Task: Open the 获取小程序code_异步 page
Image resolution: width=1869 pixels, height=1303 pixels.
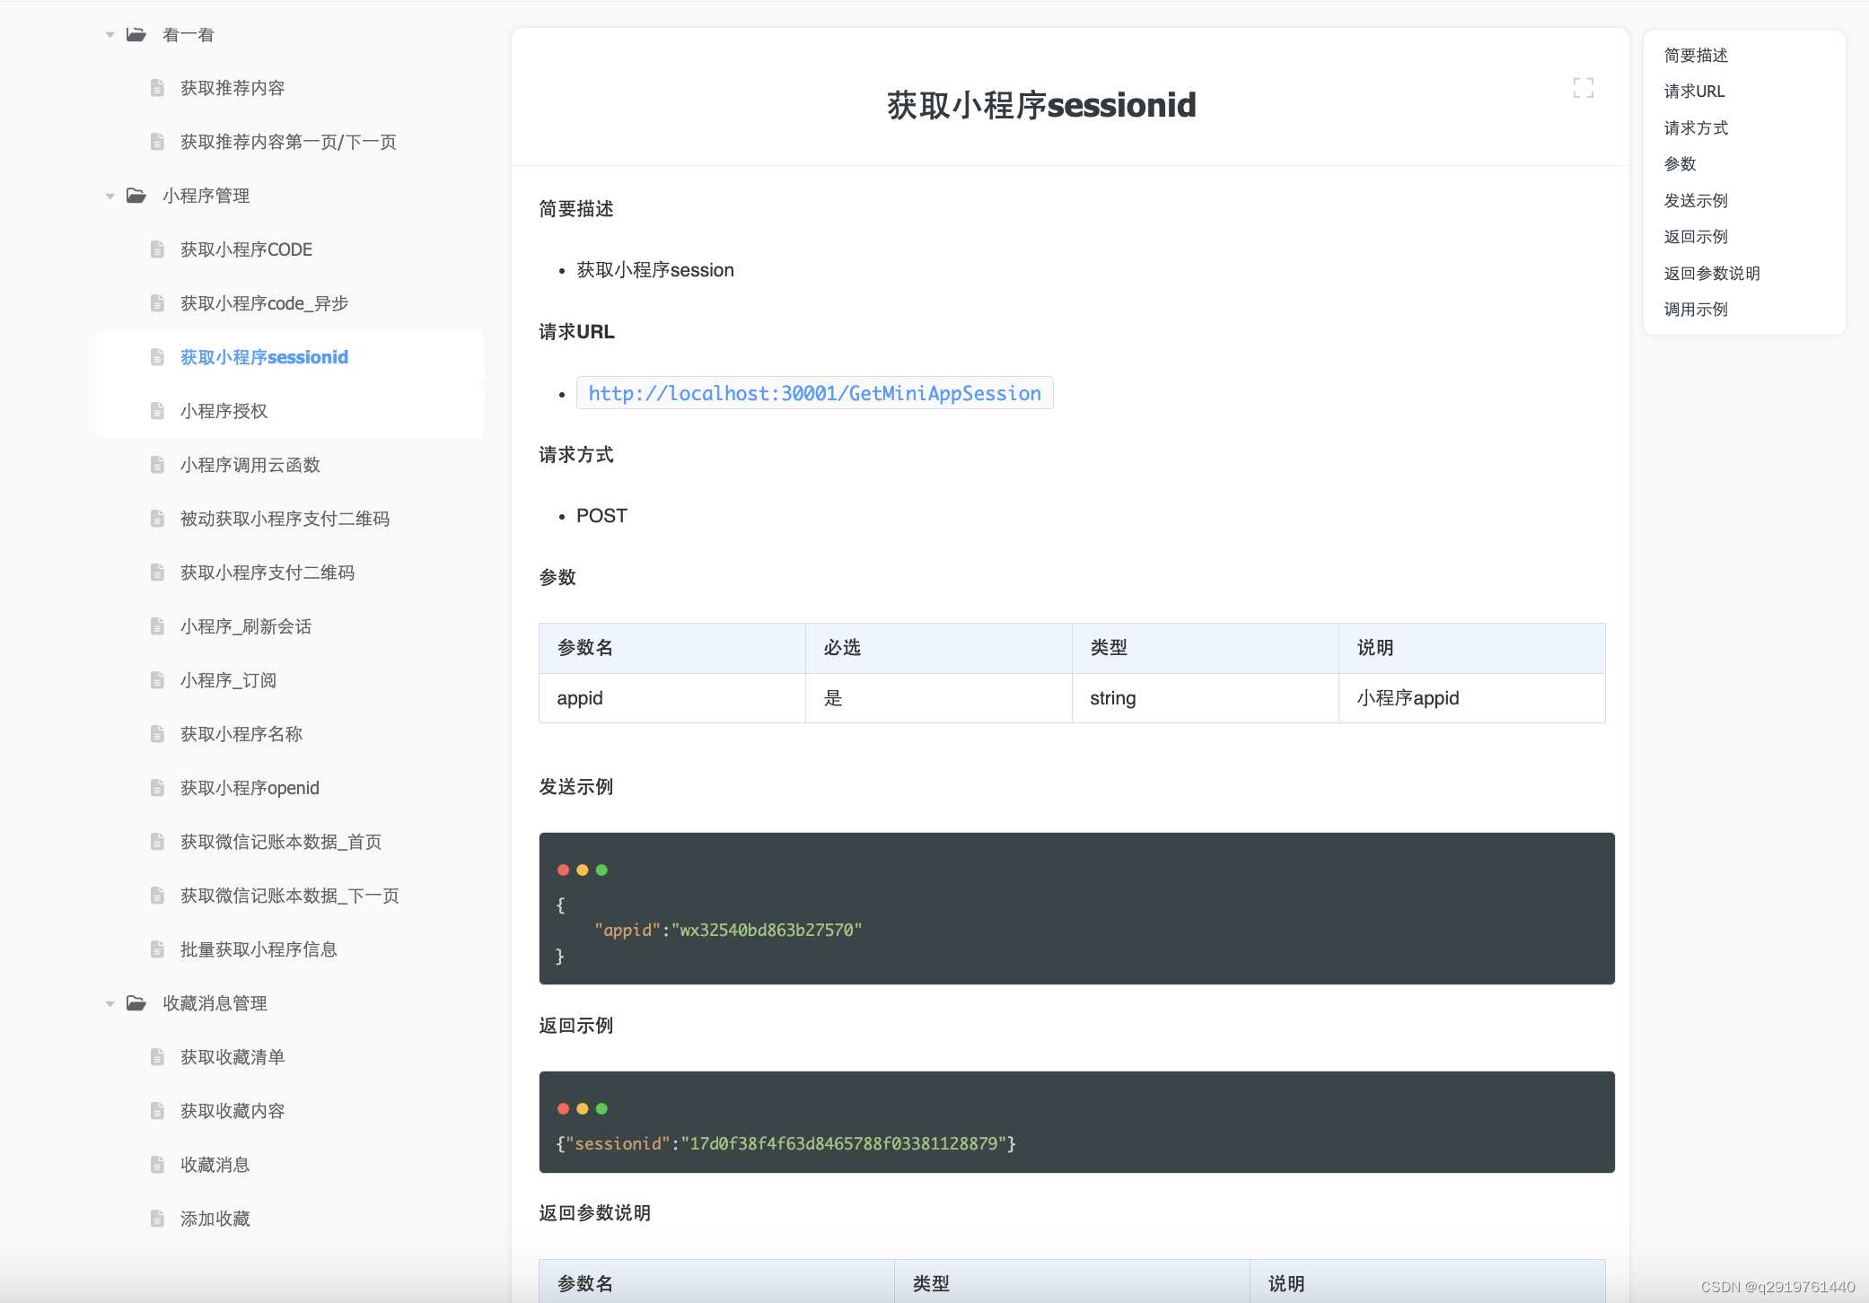Action: [264, 303]
